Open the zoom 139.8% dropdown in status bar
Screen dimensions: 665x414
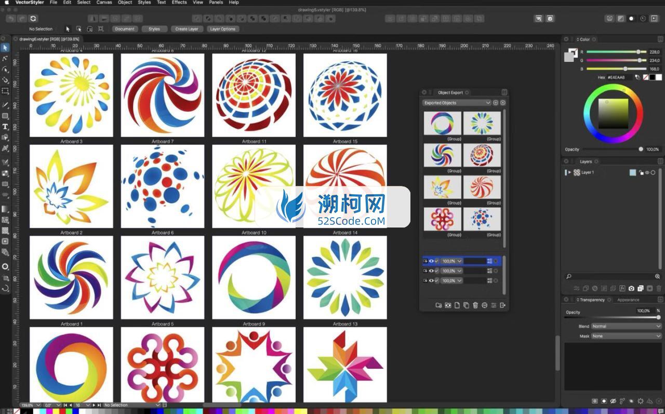30,405
